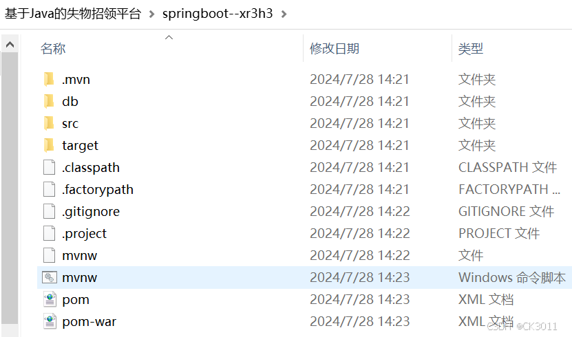Image resolution: width=572 pixels, height=337 pixels.
Task: Sort by 修改日期 column header
Action: 335,48
